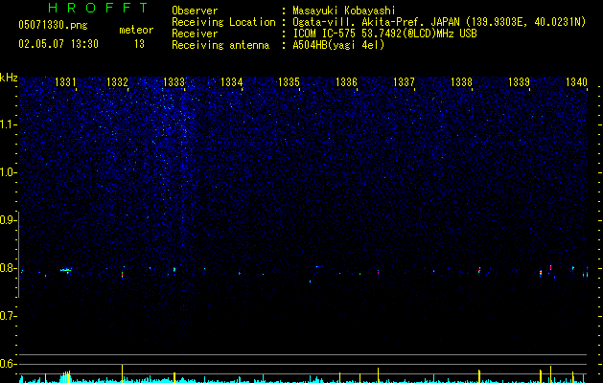Click the 1332 time marker
Screen dimensions: 603x383
coord(117,81)
